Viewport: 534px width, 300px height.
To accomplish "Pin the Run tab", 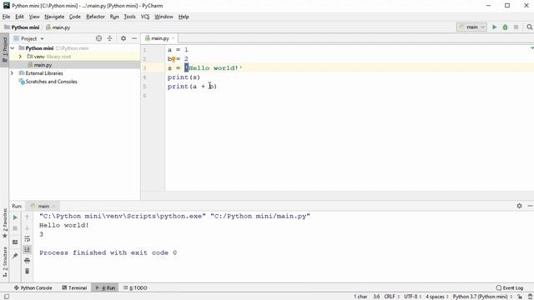I will tap(15, 256).
